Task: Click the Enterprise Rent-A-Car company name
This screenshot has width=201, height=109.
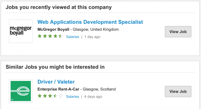Action: coord(58,89)
